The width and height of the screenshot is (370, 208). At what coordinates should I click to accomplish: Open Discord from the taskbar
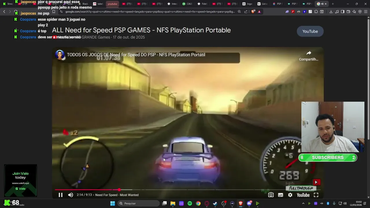coord(249,203)
